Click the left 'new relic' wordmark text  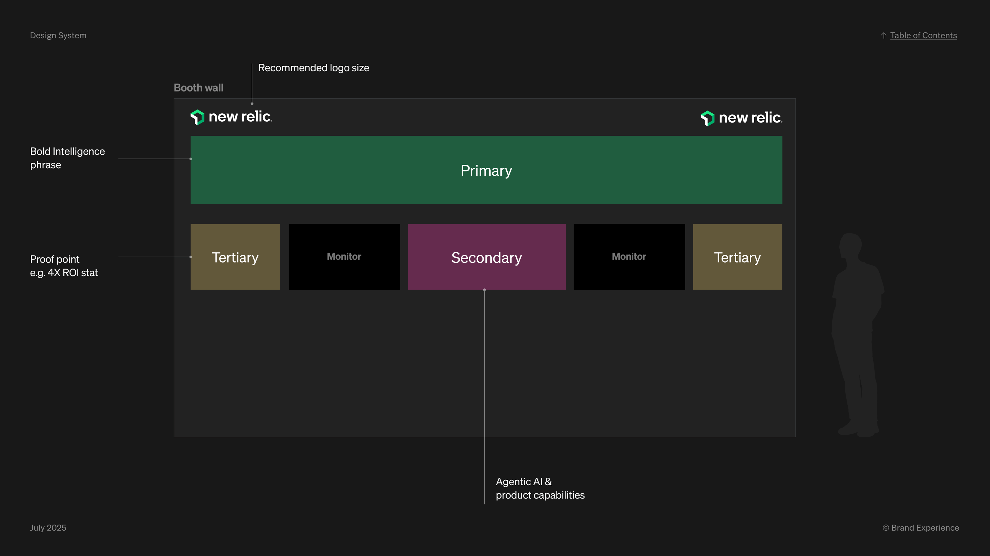[240, 117]
